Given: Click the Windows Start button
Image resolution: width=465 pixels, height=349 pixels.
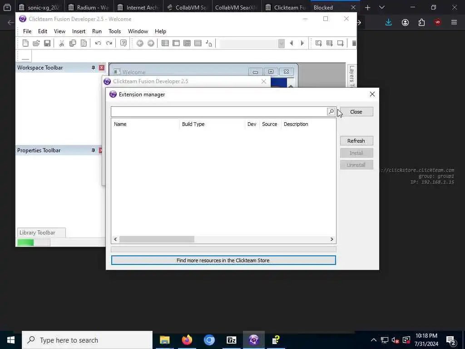Looking at the screenshot, I should [x=11, y=340].
